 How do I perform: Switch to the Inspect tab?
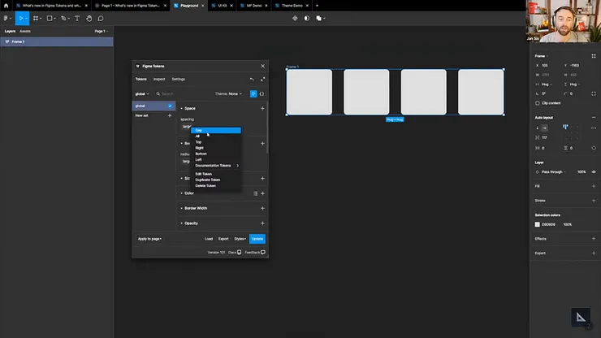point(159,79)
